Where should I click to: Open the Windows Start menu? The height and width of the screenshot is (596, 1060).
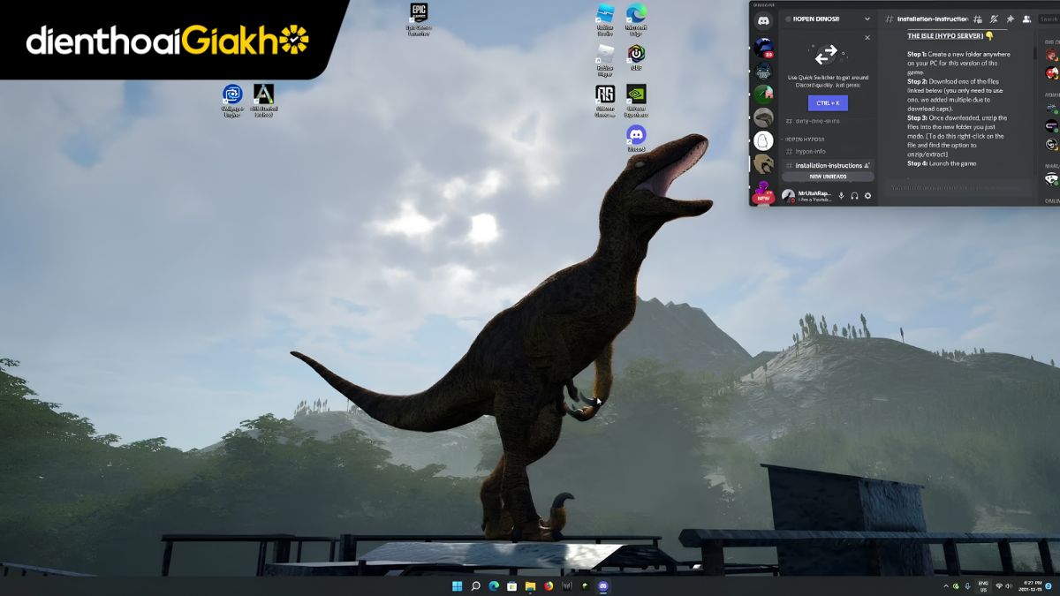(457, 585)
